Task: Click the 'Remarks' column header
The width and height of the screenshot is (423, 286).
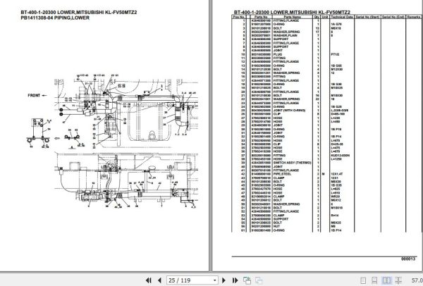Action: coord(414,17)
